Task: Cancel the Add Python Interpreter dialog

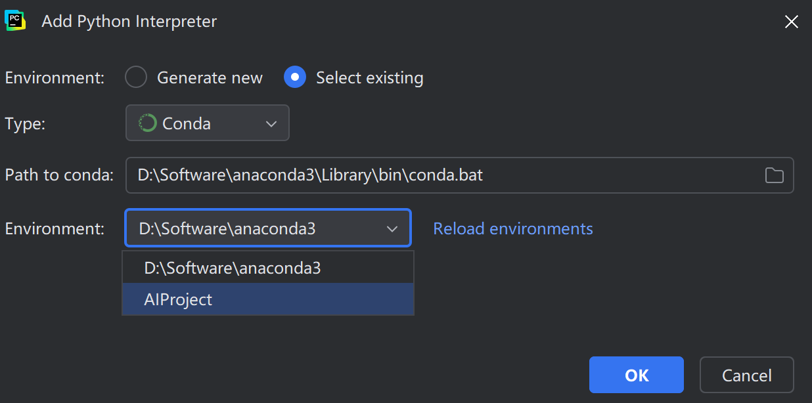Action: [x=747, y=375]
